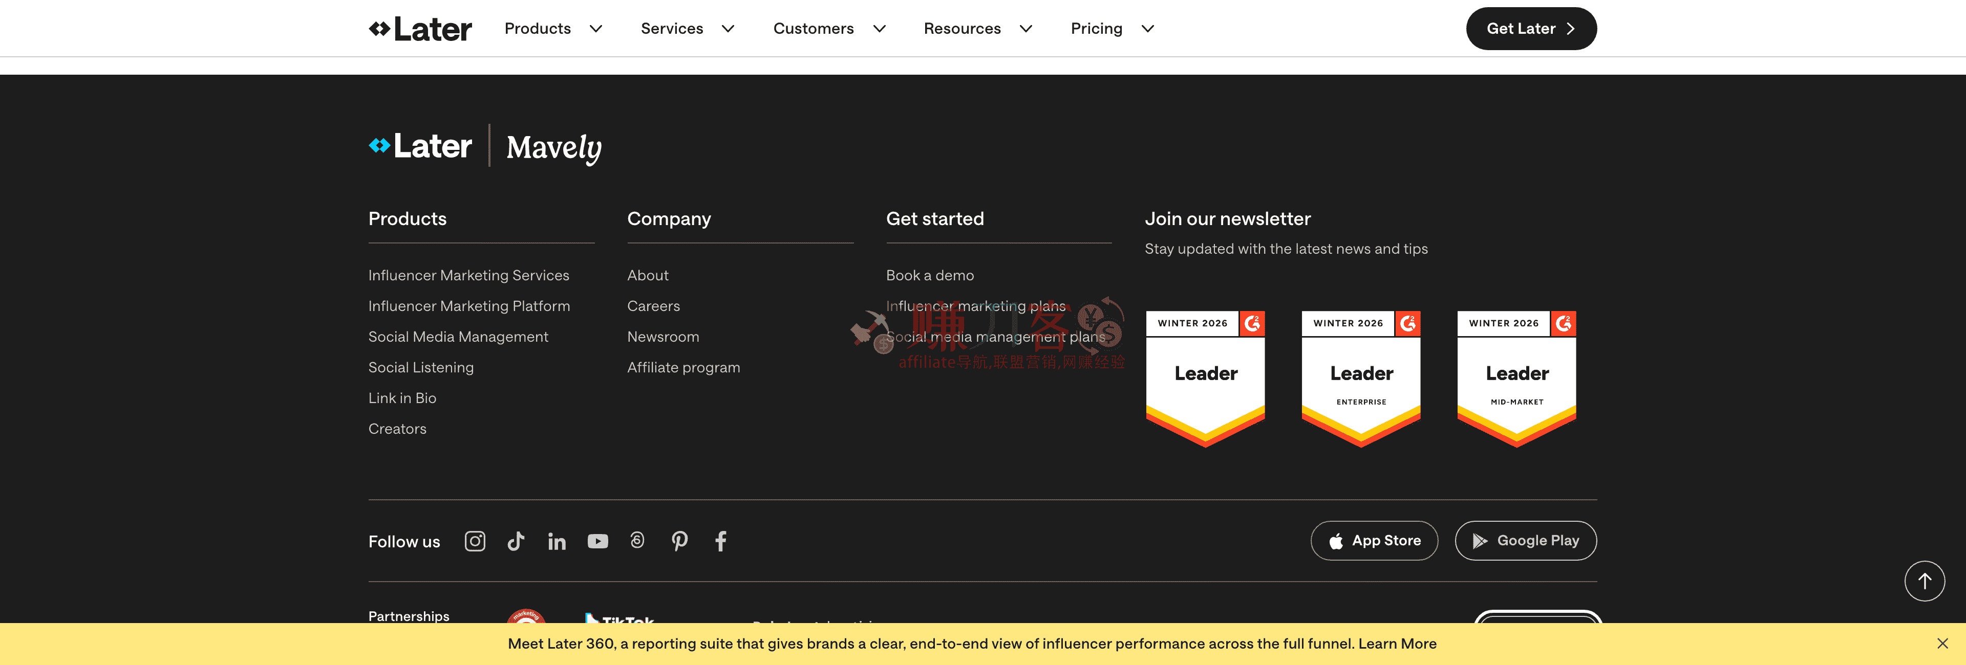Open the Services menu
This screenshot has height=665, width=1966.
[x=672, y=28]
